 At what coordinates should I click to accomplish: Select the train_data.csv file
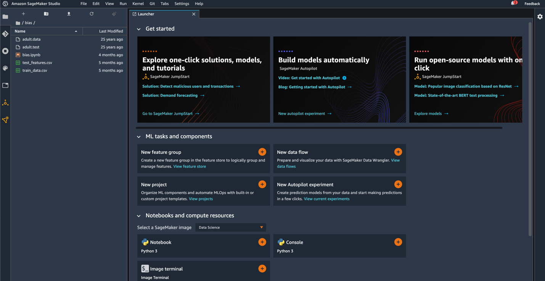[69, 71]
